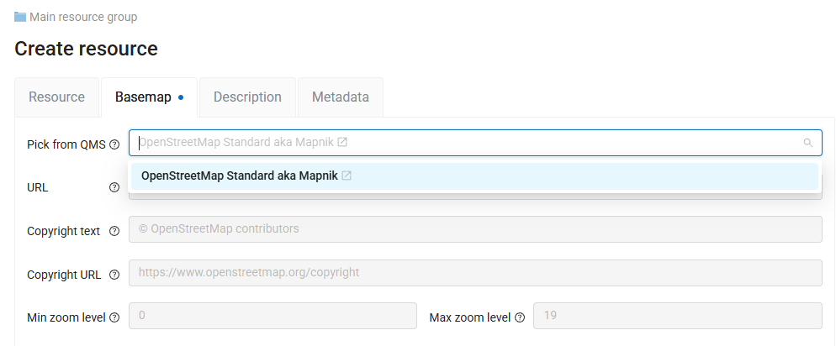
Task: Click help icon beside URL label
Action: click(114, 187)
